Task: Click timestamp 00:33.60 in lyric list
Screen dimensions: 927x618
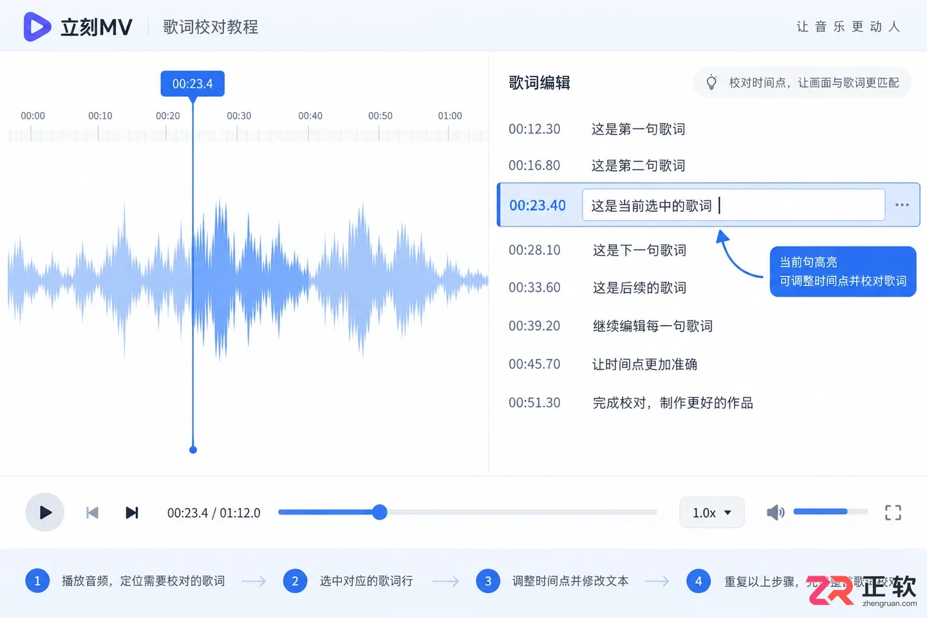Action: pos(534,287)
